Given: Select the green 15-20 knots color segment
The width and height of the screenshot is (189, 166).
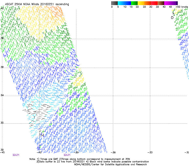Looking at the screenshot, I should (x=134, y=3).
